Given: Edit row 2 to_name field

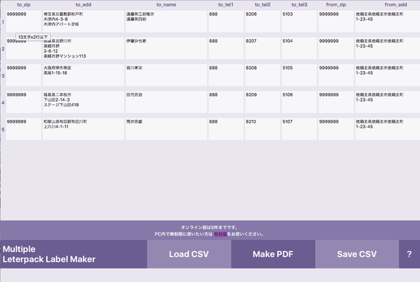Looking at the screenshot, I should pos(167,48).
